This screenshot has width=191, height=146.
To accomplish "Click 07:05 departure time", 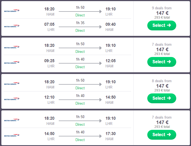I will [x=49, y=24].
